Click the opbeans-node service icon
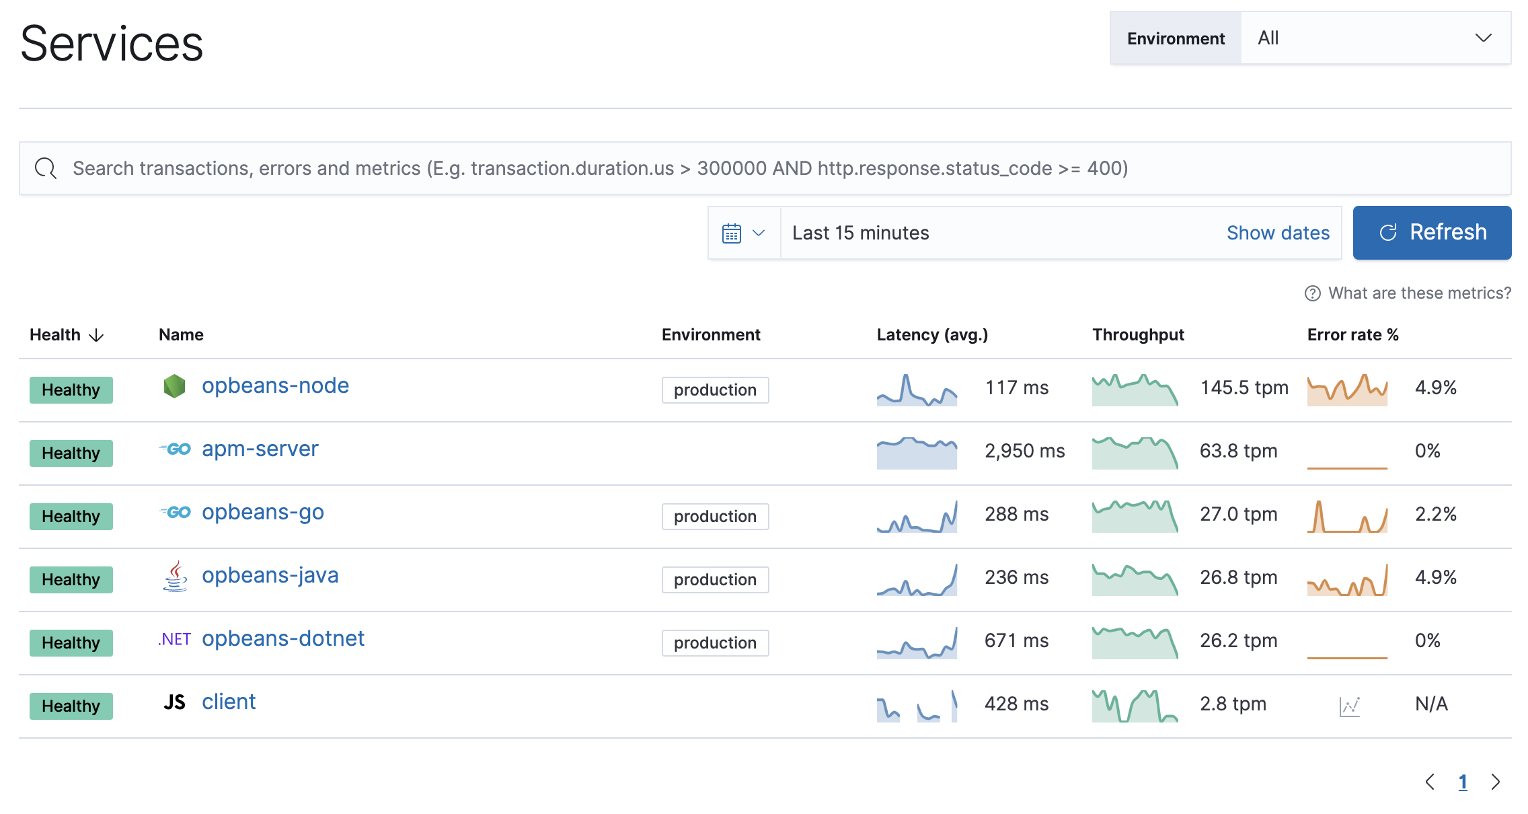The image size is (1528, 814). tap(173, 386)
